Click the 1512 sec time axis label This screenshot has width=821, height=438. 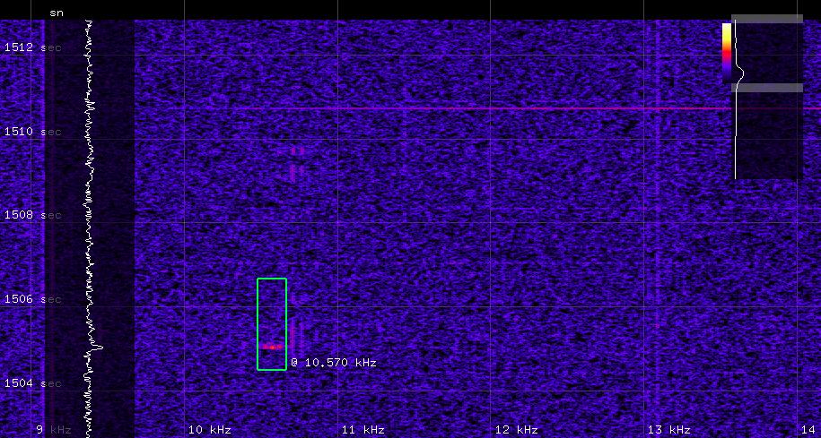pyautogui.click(x=32, y=47)
